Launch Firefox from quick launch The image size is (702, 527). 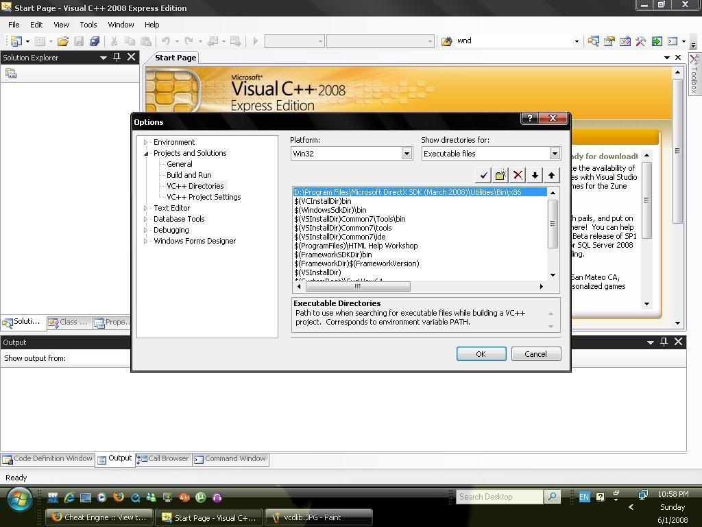[119, 497]
